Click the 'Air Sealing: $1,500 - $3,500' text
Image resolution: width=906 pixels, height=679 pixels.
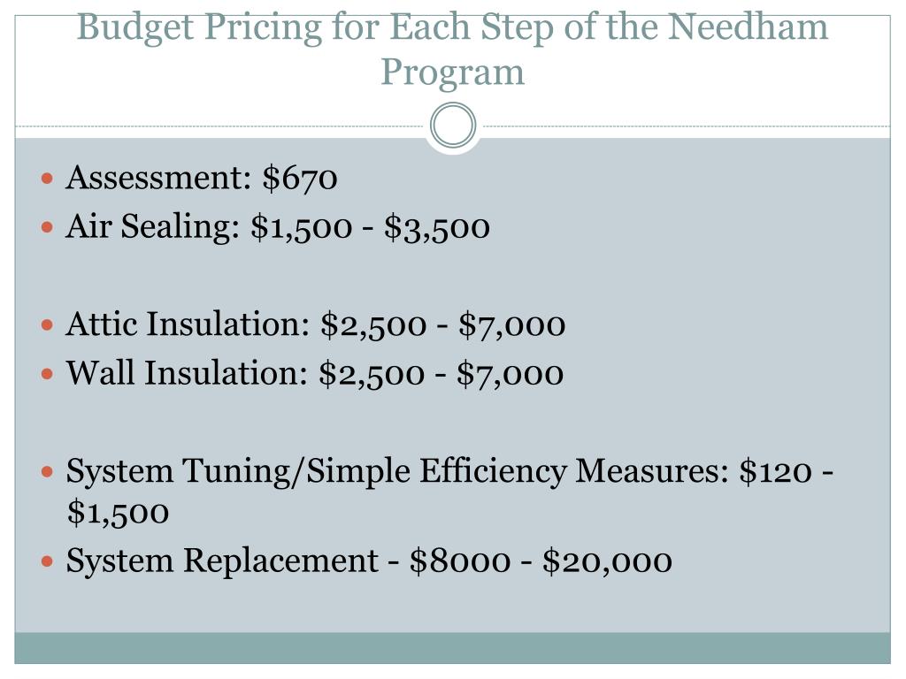[x=277, y=226]
